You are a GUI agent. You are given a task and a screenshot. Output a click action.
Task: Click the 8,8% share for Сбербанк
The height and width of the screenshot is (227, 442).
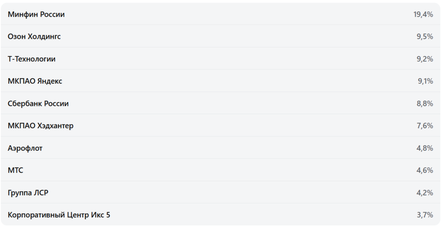[x=425, y=104]
